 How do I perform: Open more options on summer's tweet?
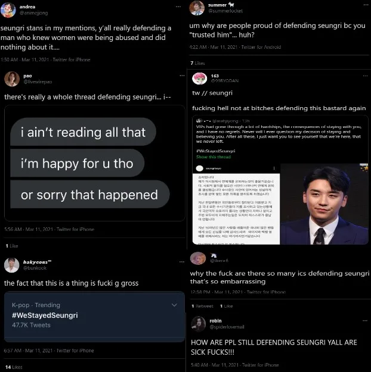[x=366, y=5]
